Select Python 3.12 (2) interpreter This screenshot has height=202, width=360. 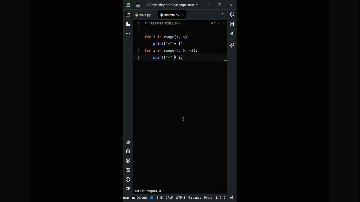(215, 198)
